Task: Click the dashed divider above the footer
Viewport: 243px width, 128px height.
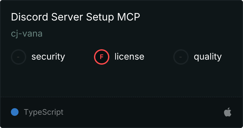Action: pos(121,97)
